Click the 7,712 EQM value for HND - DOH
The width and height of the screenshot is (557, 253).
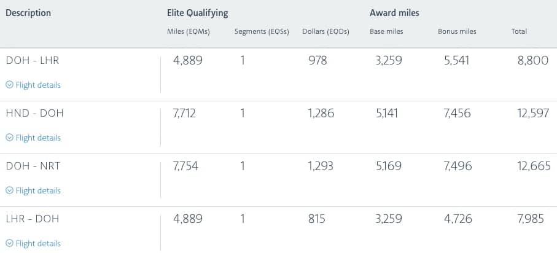(184, 114)
